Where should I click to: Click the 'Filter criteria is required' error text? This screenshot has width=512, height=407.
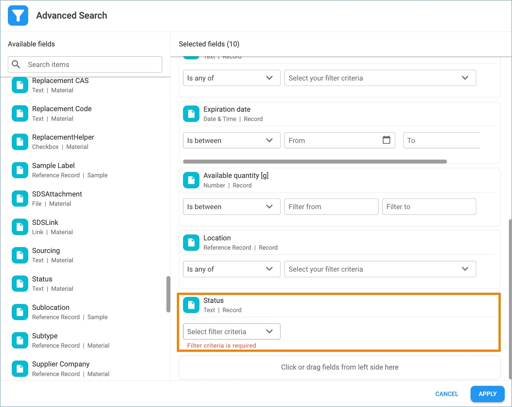221,345
